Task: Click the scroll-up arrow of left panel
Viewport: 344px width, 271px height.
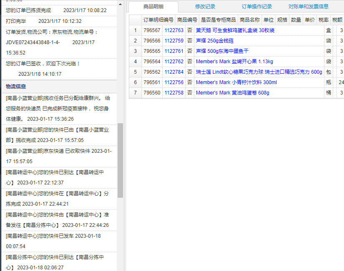Action: click(x=120, y=4)
